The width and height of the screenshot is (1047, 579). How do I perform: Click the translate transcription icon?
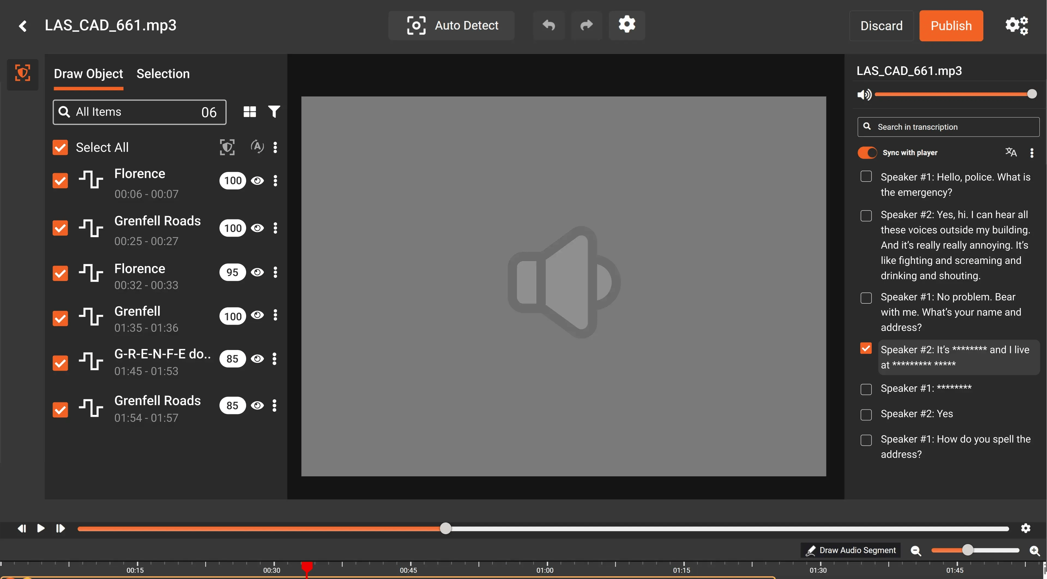(1011, 152)
